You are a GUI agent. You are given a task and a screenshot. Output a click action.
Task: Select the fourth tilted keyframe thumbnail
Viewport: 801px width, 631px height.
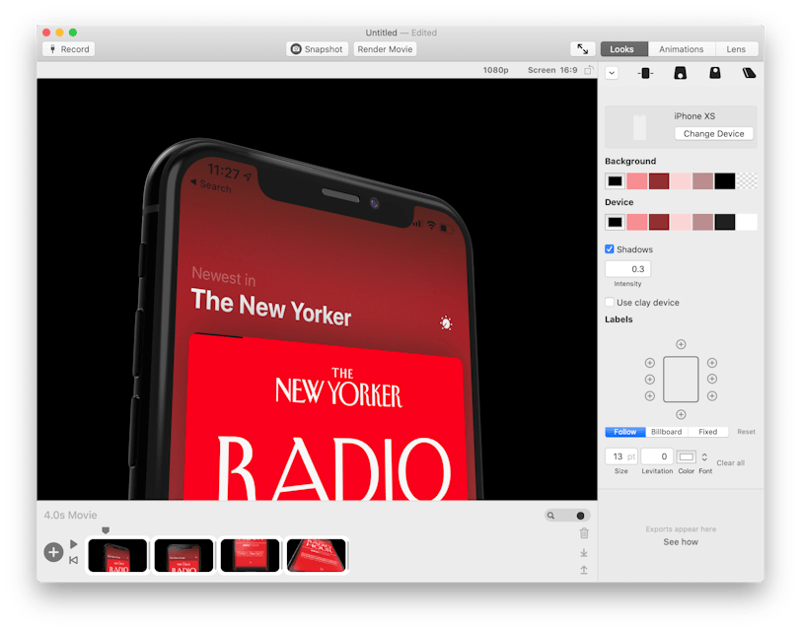point(317,555)
